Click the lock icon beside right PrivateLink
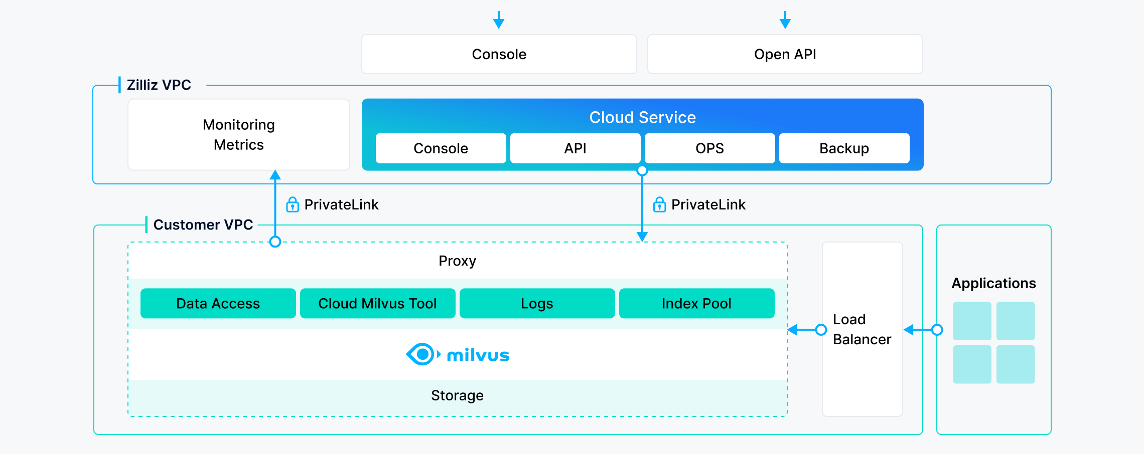 click(659, 204)
